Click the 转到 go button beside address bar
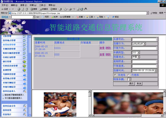The height and width of the screenshot is (118, 166). click(x=154, y=13)
